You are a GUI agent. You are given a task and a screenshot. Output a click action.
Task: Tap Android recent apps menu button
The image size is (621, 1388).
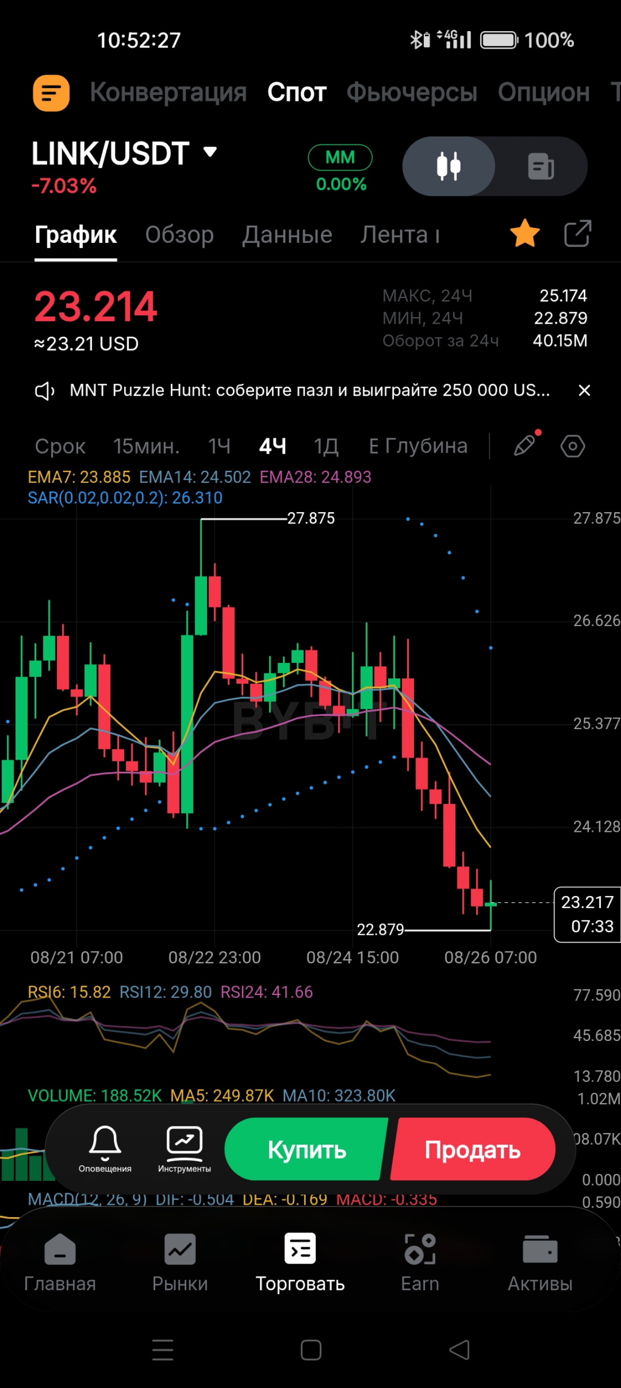(x=162, y=1350)
